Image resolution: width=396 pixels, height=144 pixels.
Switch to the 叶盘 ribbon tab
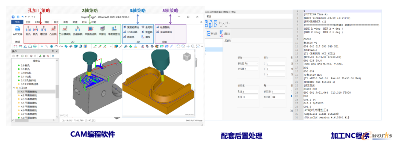[x=75, y=22]
